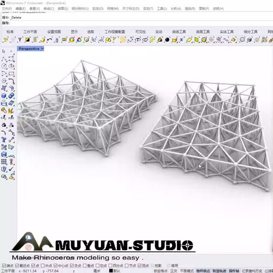Enable the 垂点 osnap checkbox
Viewport: 273px width, 273px height.
85,265
